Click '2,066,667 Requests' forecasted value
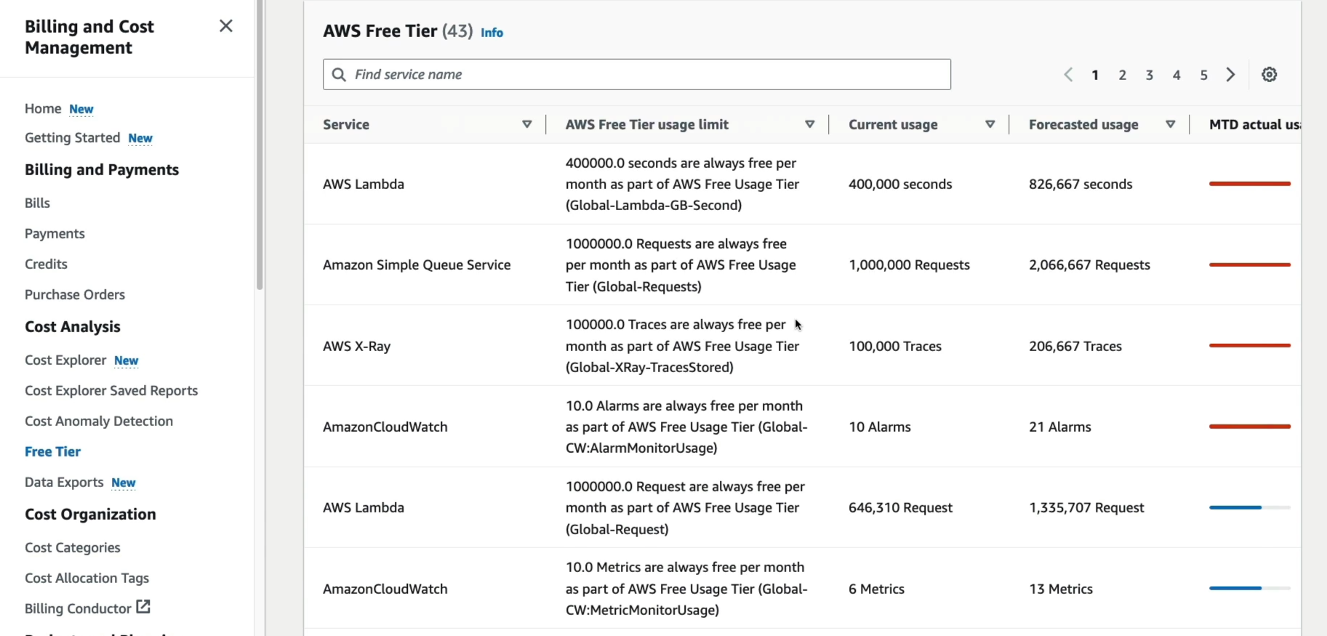This screenshot has height=636, width=1327. [1089, 265]
